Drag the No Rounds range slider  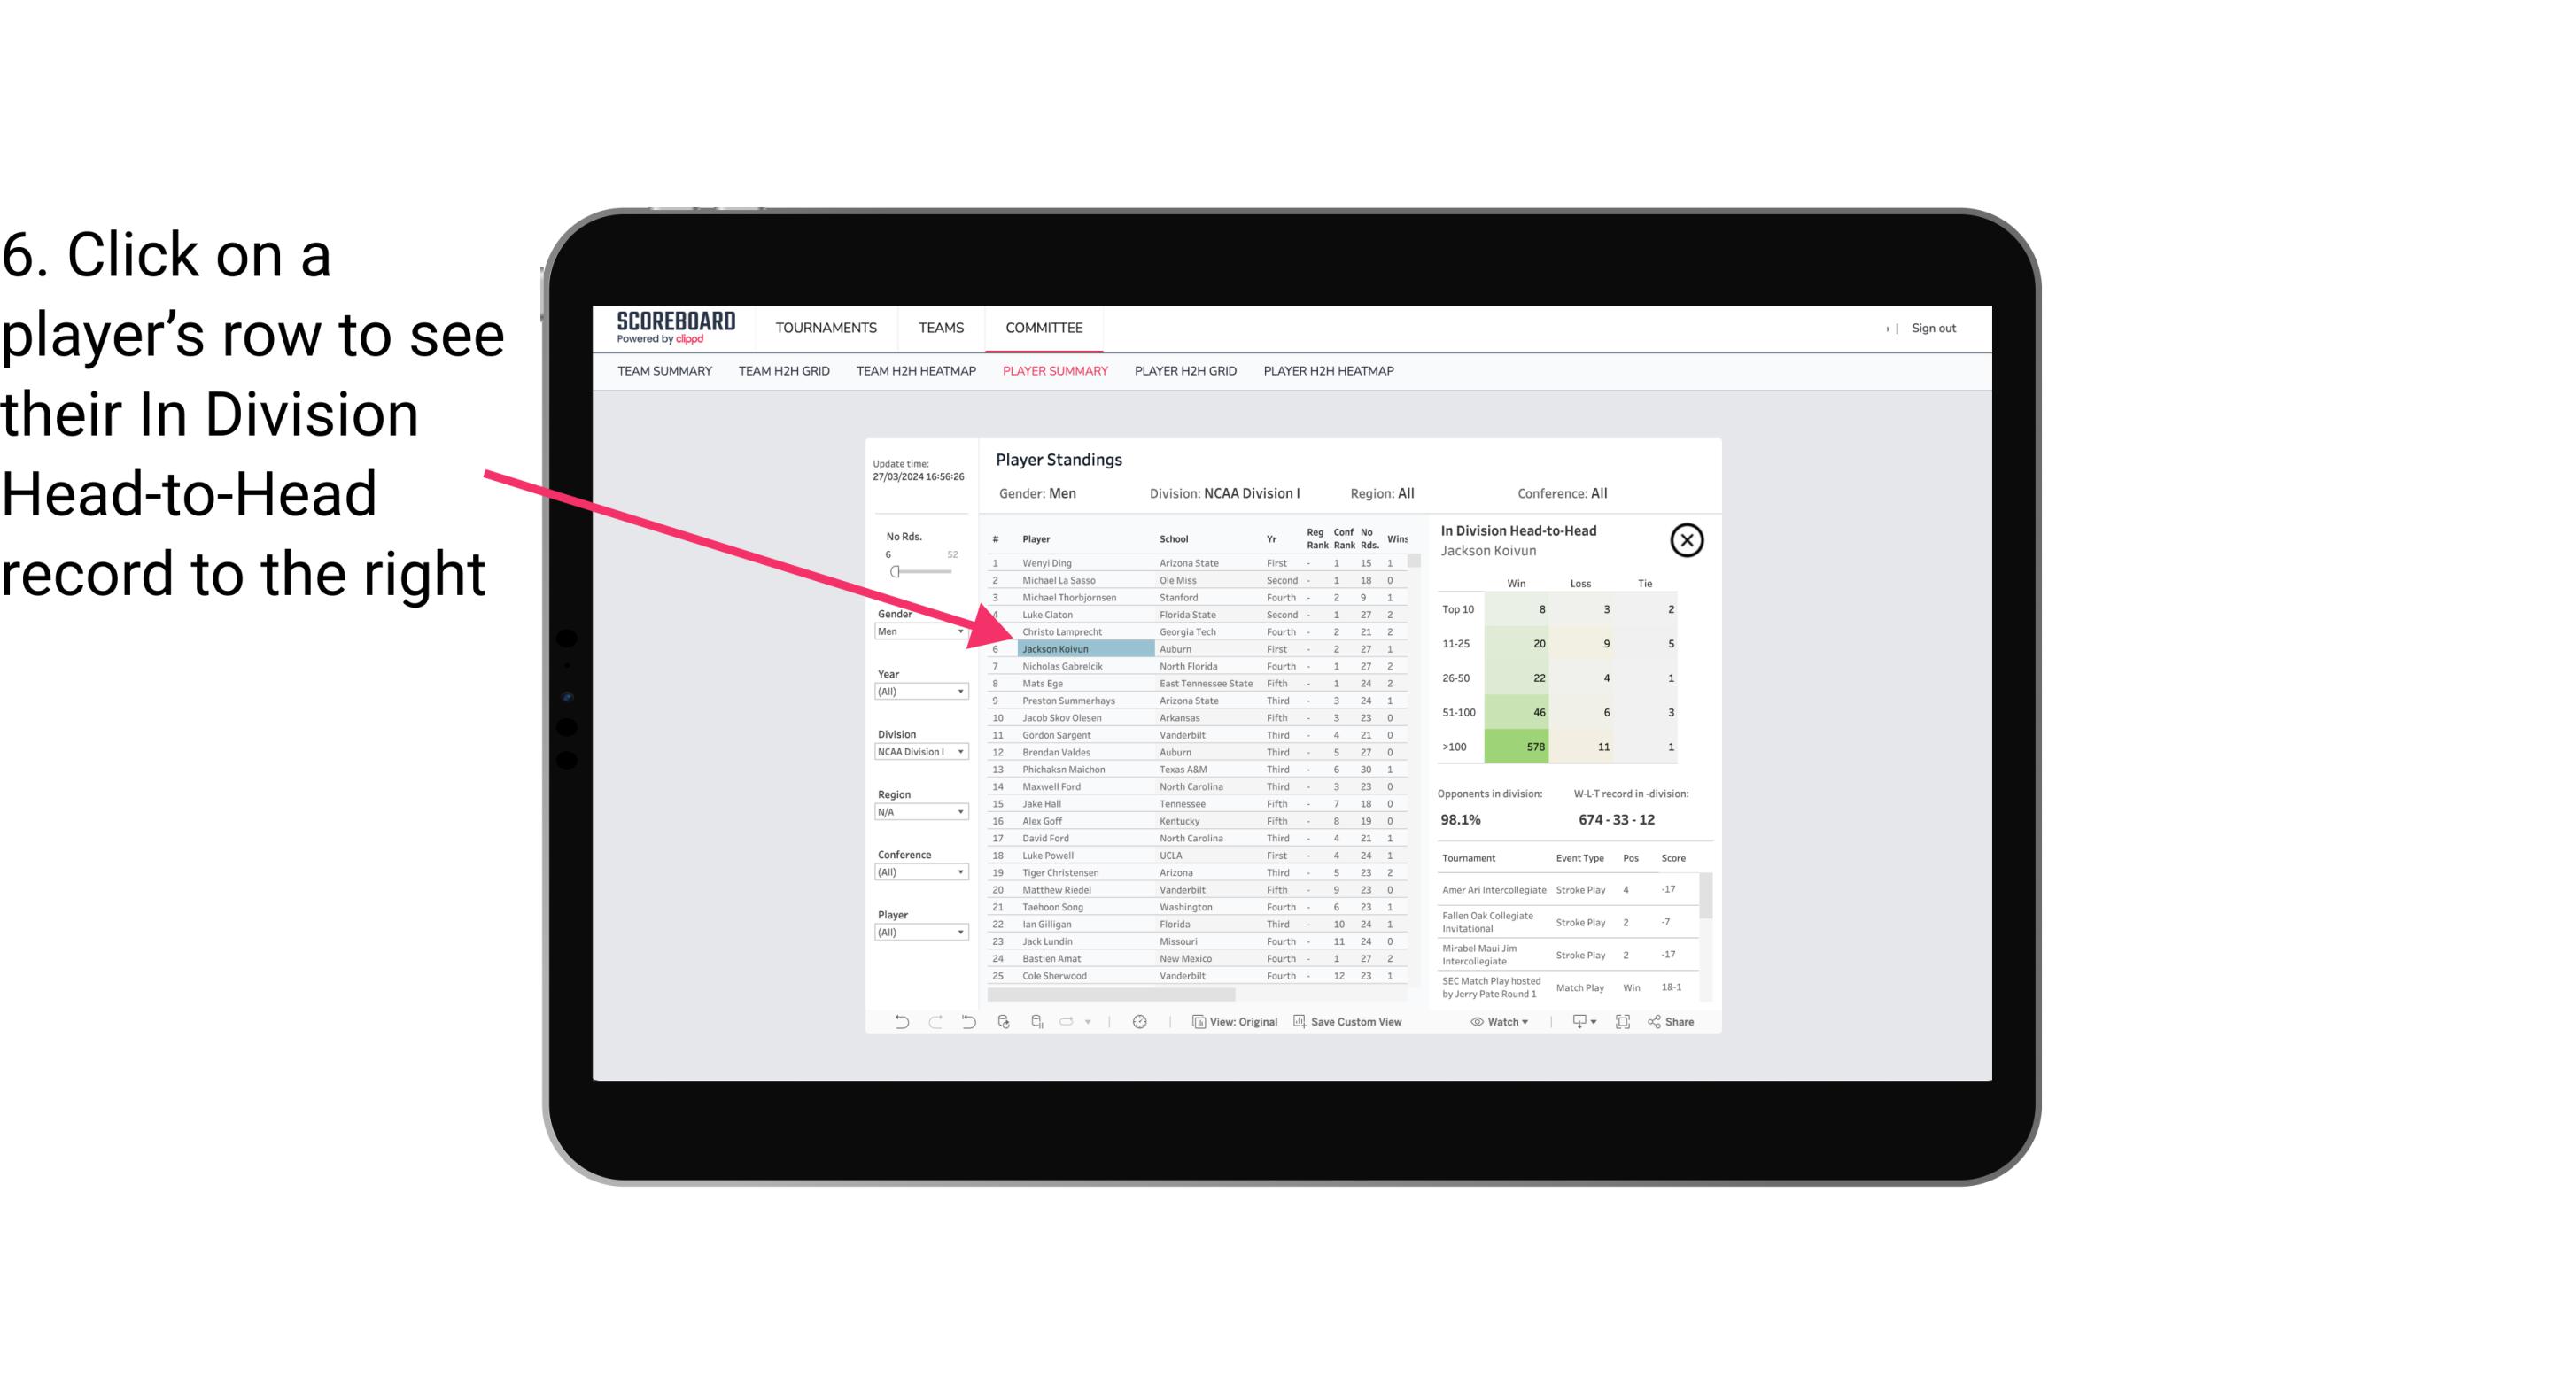[x=895, y=570]
